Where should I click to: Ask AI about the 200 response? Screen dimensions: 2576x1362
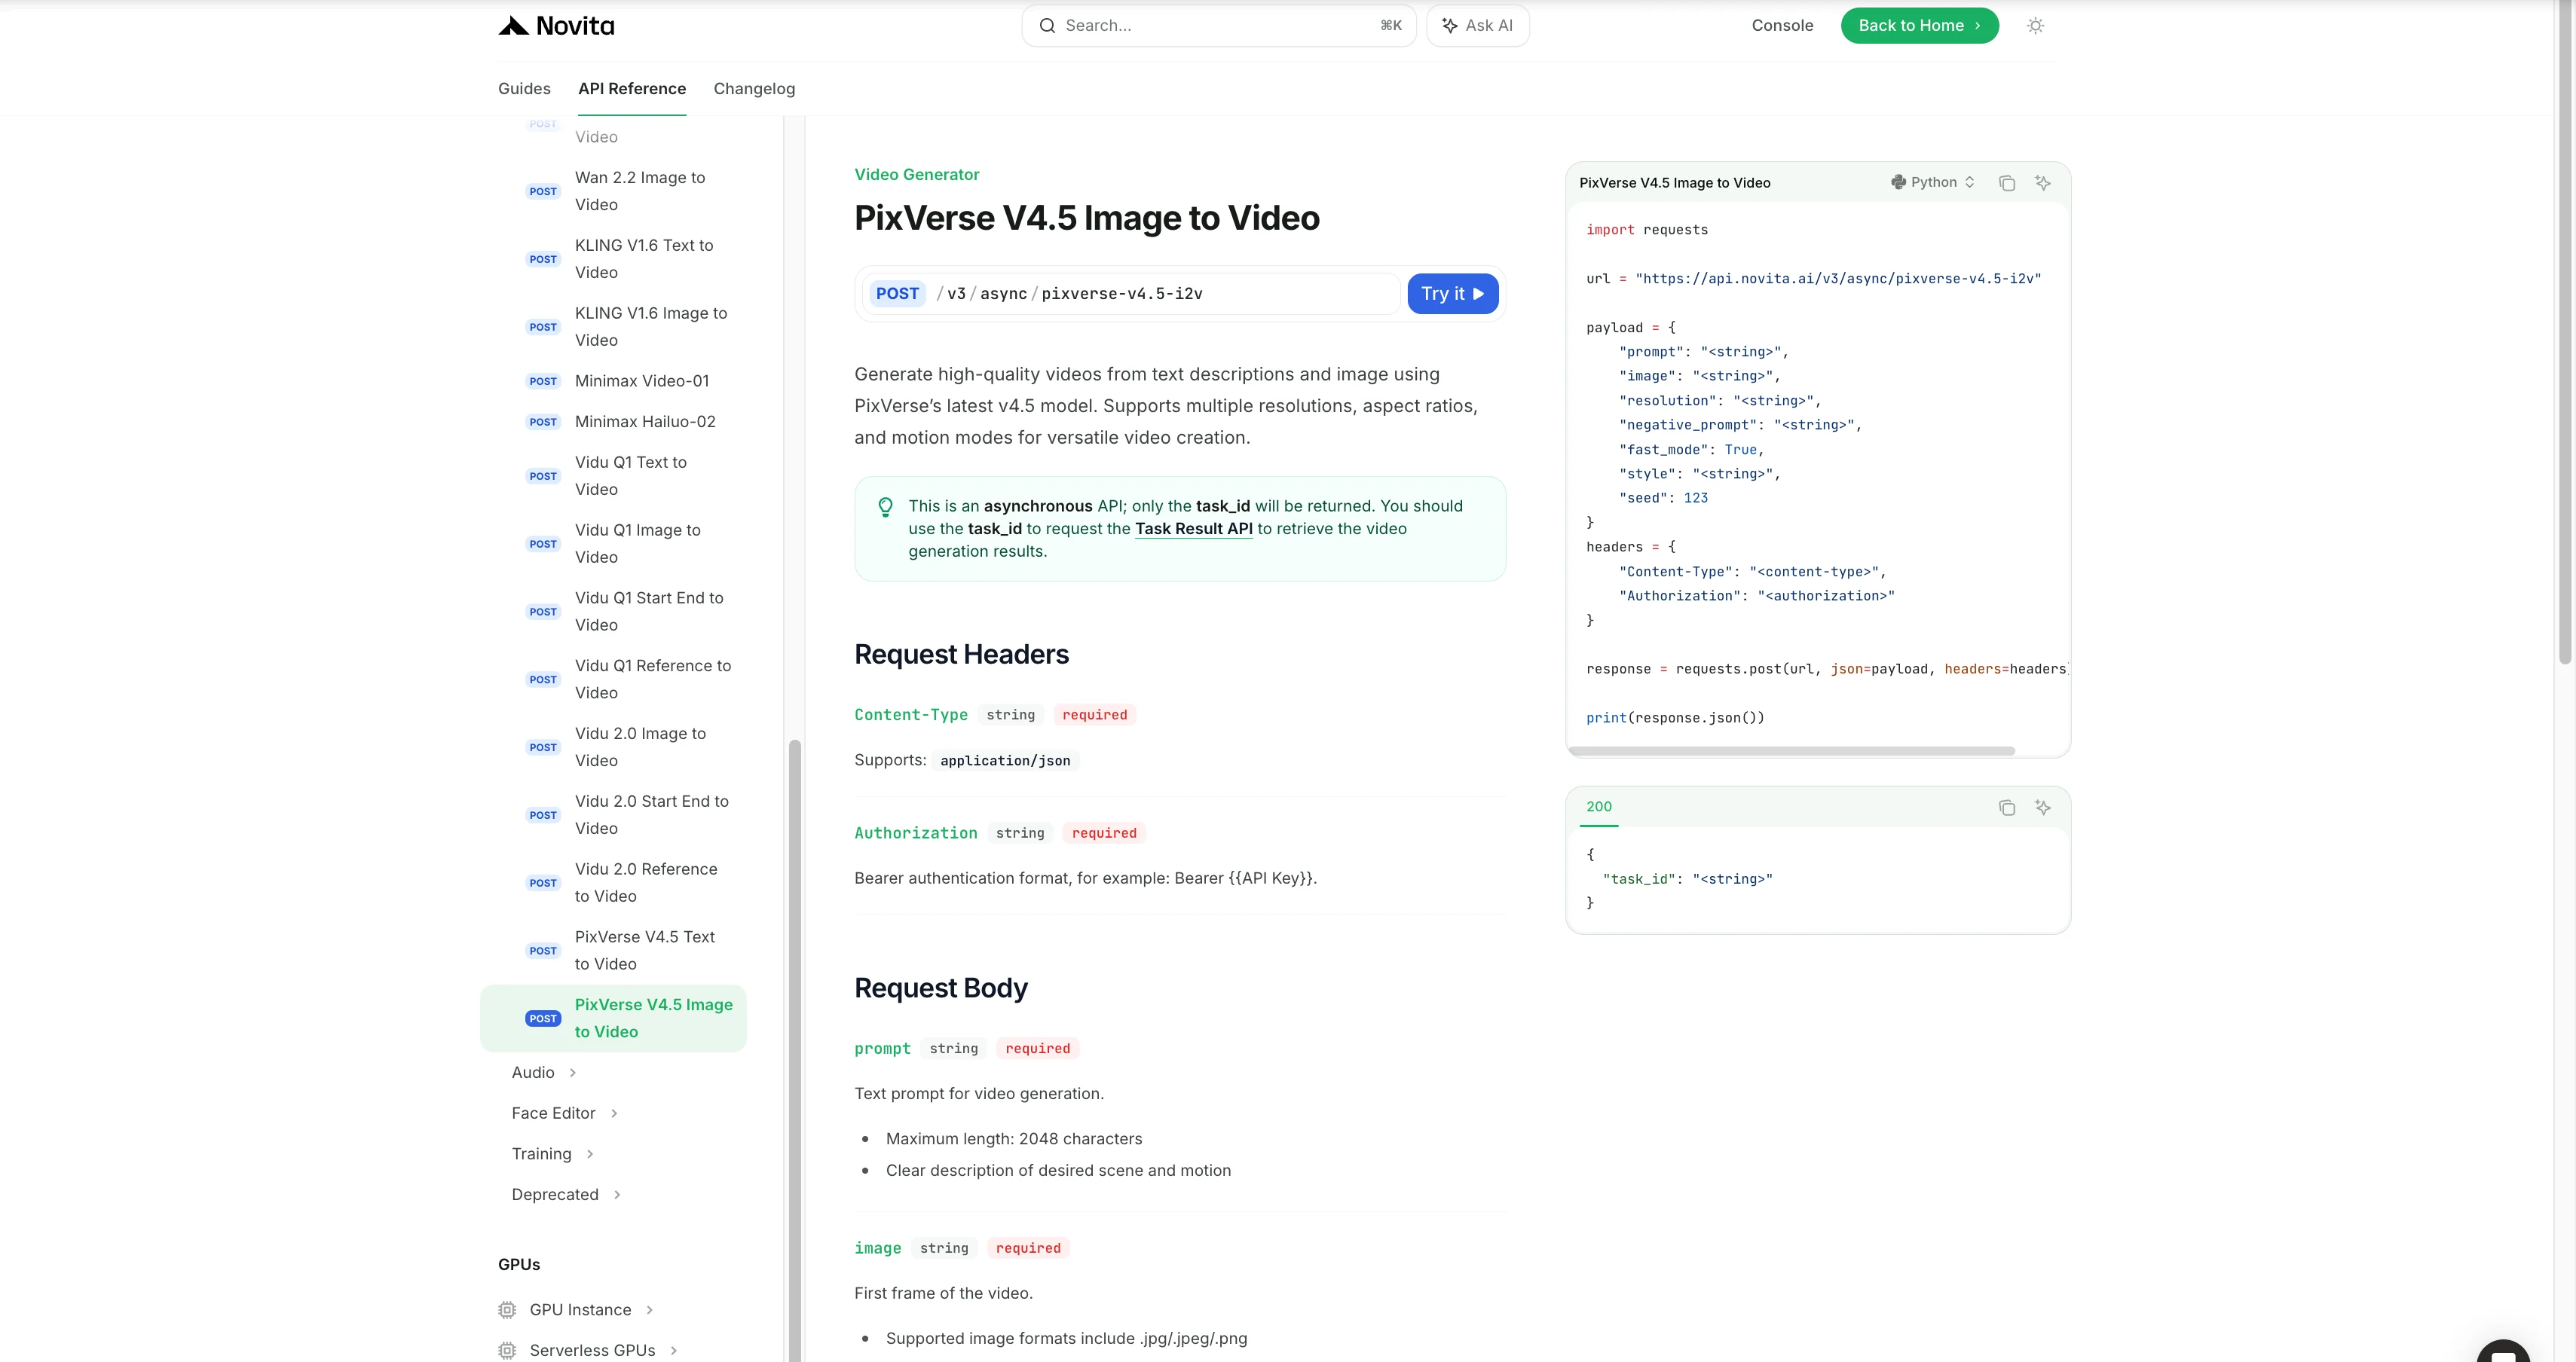click(2042, 808)
